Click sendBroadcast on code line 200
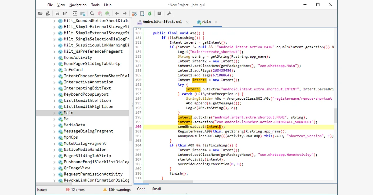 (x=191, y=127)
